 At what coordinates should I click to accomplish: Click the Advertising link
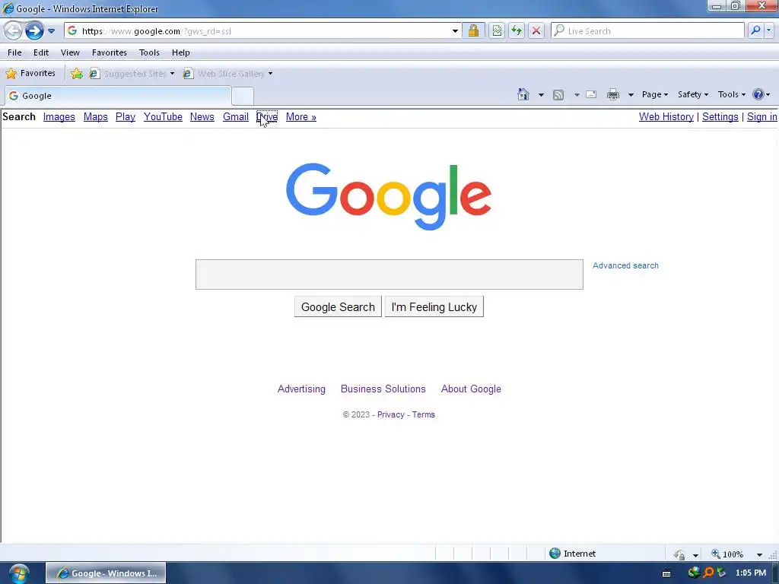click(x=301, y=389)
